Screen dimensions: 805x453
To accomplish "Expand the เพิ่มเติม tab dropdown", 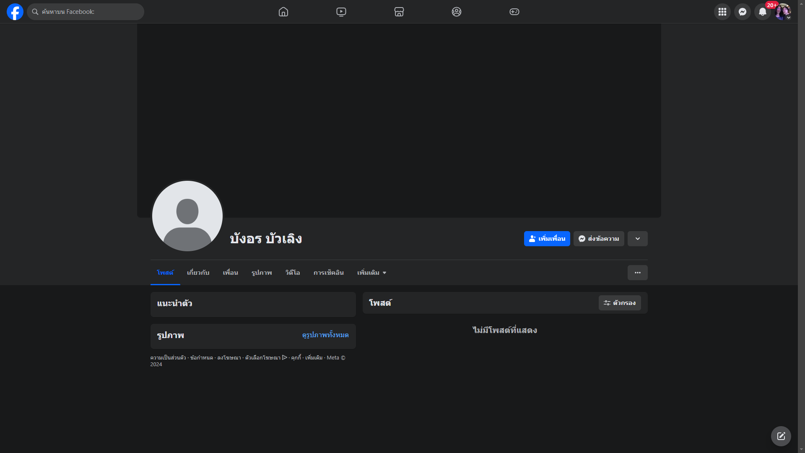I will (x=371, y=273).
